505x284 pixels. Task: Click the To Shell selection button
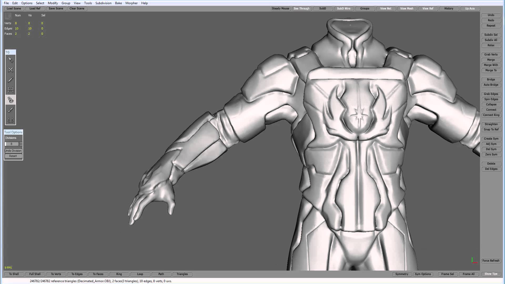(14, 274)
